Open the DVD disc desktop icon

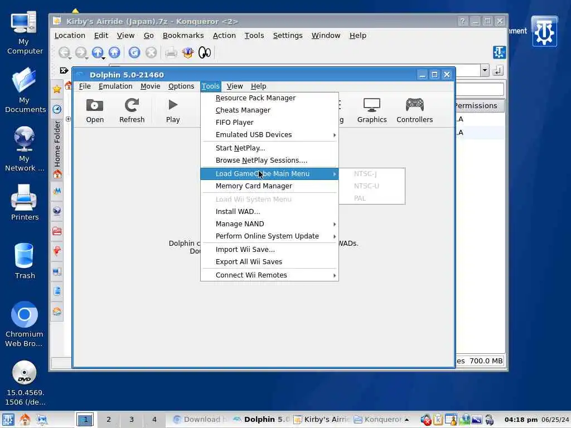[x=25, y=383]
